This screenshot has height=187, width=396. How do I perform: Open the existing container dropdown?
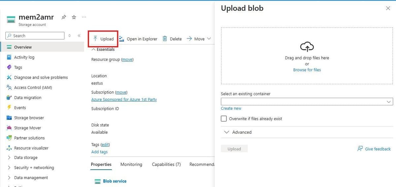307,102
